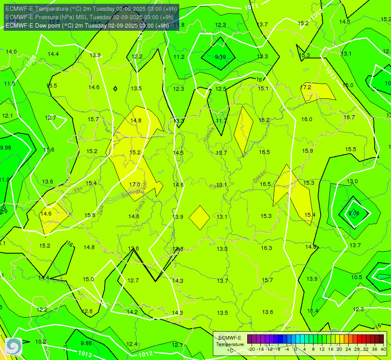
Task: Click the 17.0 temperature value
Action: (135, 185)
